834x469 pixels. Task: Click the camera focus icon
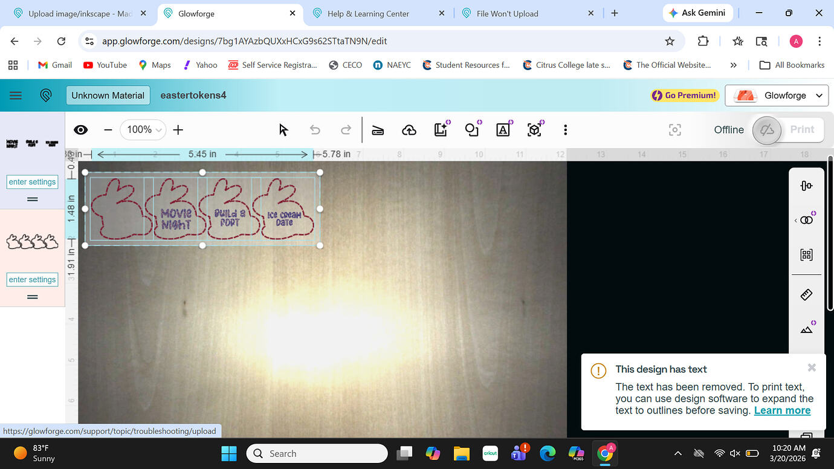[675, 130]
